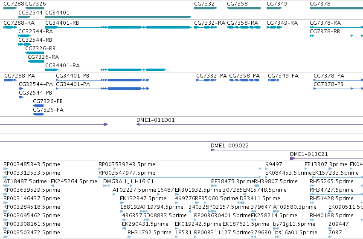Click EST RH31792.5prime
The width and height of the screenshot is (363, 239).
click(149, 233)
